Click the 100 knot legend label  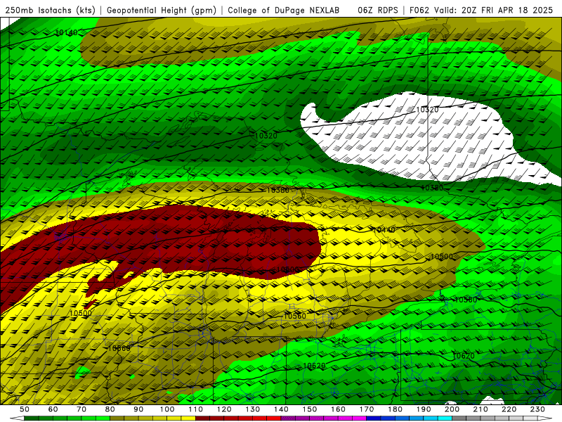coord(167,409)
